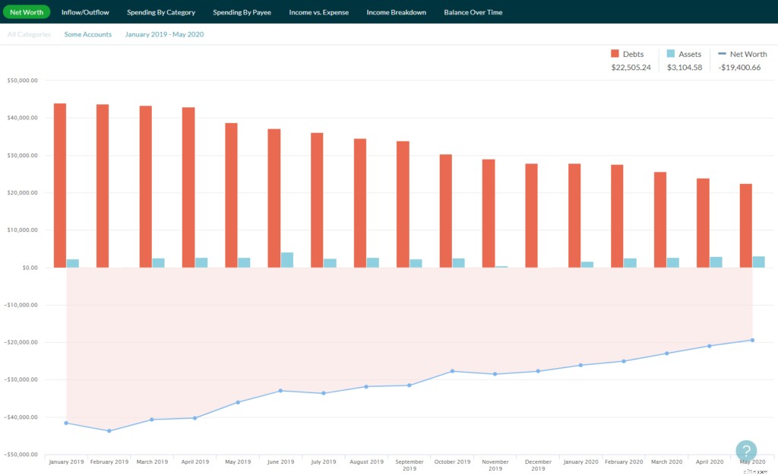Select the Net Worth report tab
The height and width of the screenshot is (476, 778).
click(x=26, y=12)
